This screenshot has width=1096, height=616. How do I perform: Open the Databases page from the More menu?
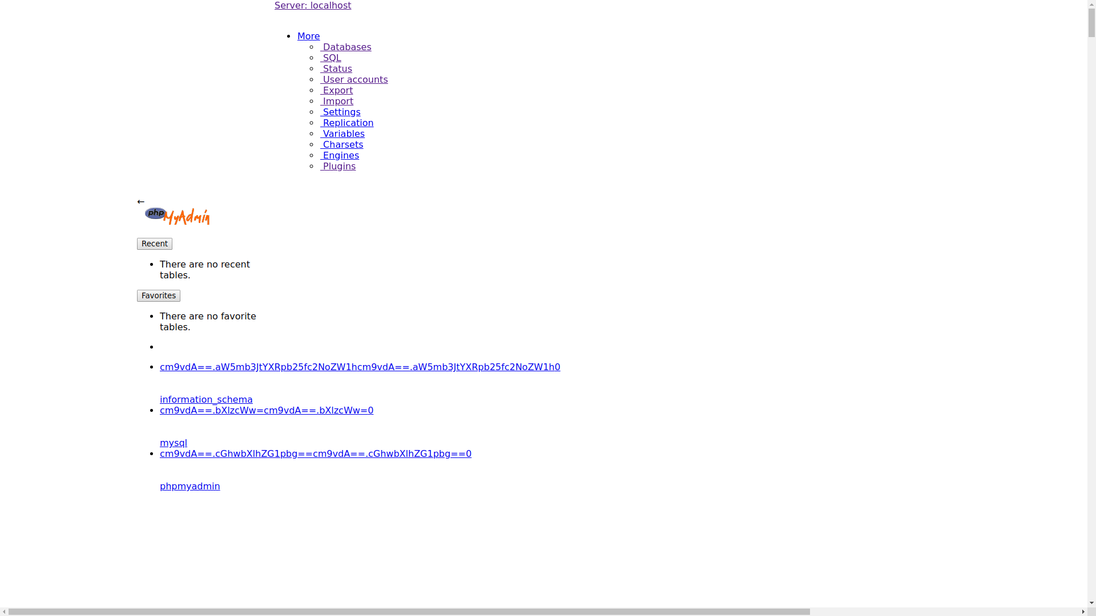point(346,47)
